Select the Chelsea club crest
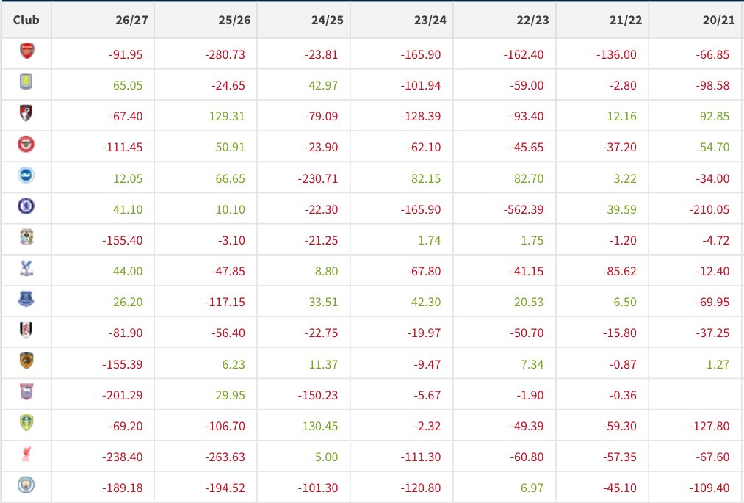 coord(26,206)
